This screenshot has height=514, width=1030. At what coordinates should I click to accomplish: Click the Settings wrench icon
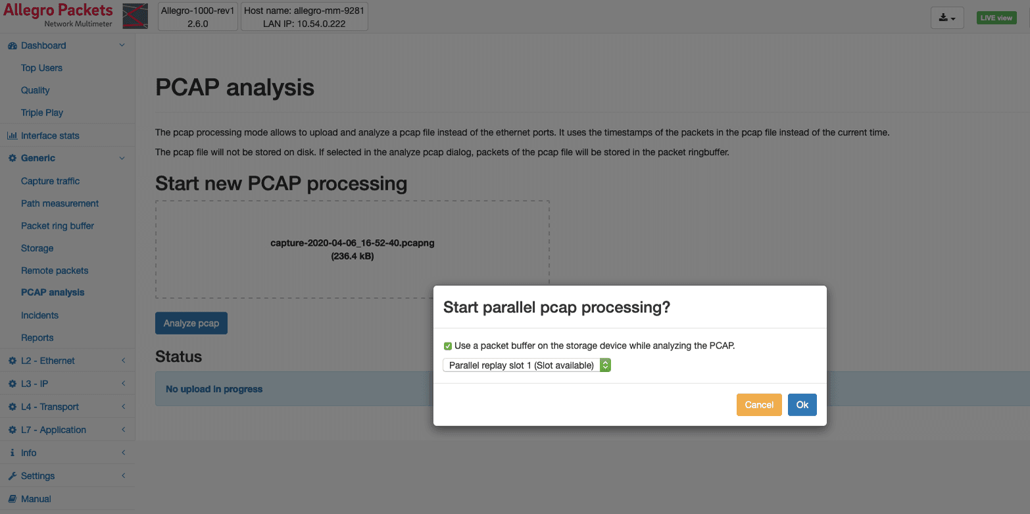(x=12, y=475)
